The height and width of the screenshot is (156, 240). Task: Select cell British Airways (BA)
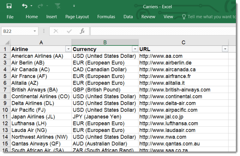41,90
